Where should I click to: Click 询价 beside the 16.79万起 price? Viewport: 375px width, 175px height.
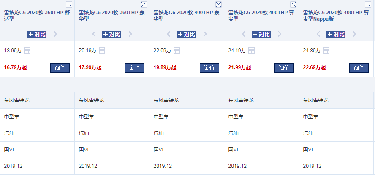coord(60,68)
